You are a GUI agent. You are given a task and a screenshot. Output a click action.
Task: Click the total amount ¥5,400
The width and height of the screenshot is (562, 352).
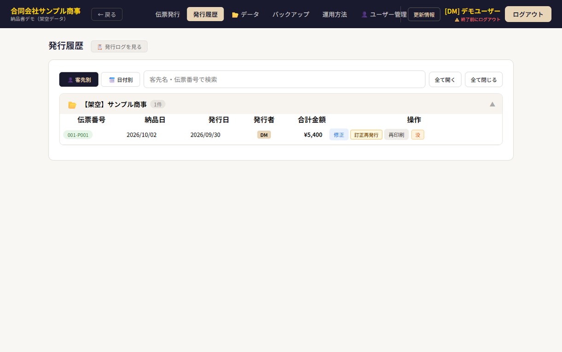(313, 135)
